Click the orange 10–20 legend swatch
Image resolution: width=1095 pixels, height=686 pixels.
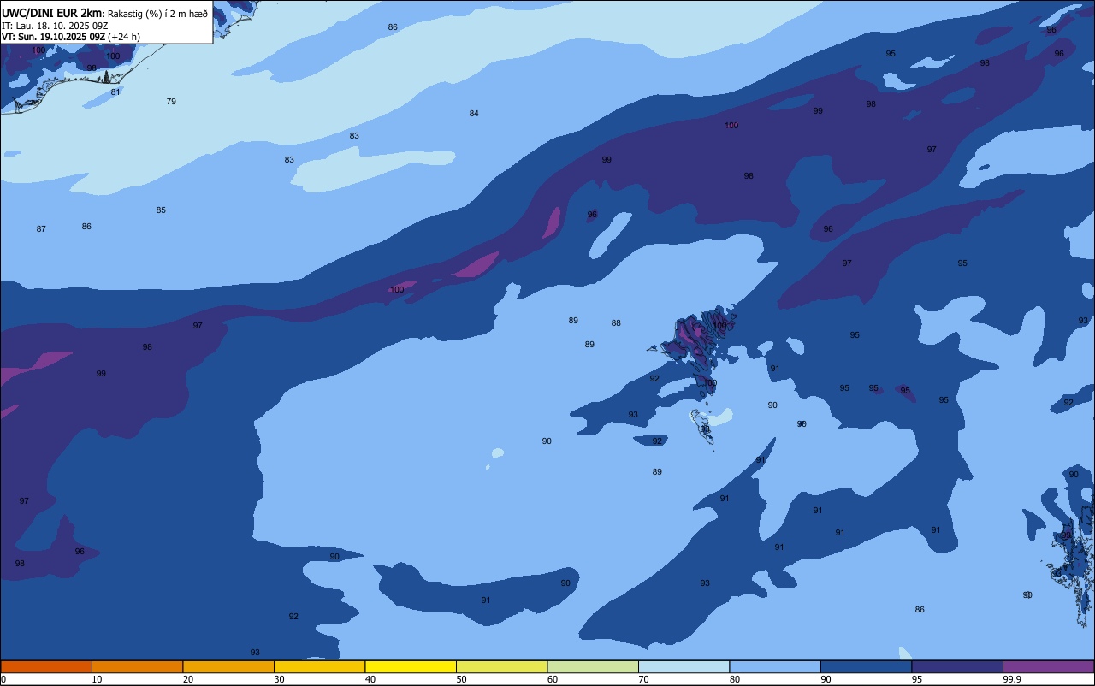[138, 666]
